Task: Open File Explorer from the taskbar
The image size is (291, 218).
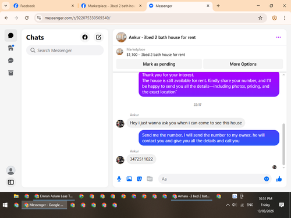Action: coord(16,196)
